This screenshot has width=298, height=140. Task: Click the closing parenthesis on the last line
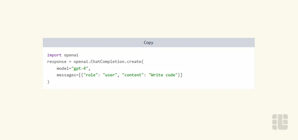tap(48, 82)
